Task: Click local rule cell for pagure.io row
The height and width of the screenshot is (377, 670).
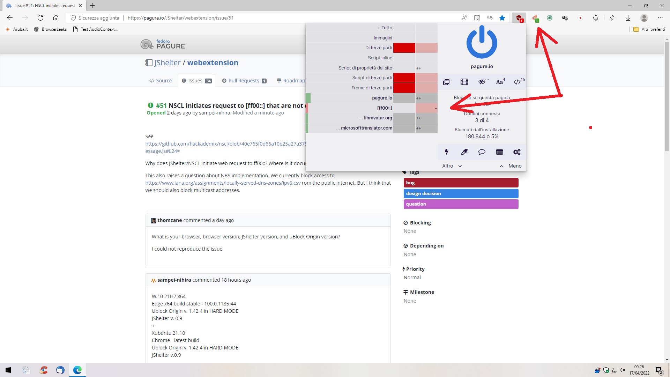Action: point(426,98)
